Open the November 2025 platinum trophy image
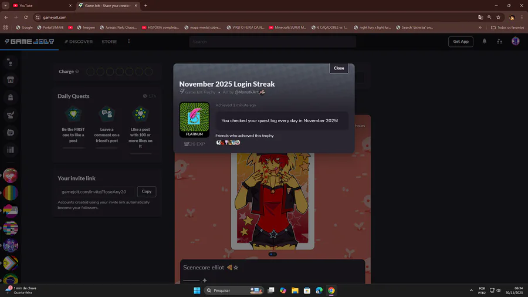 [x=194, y=120]
